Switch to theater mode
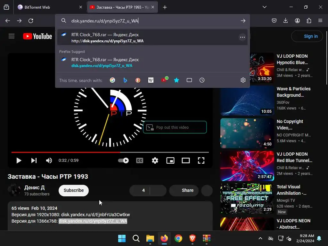The width and height of the screenshot is (328, 246). click(x=186, y=160)
